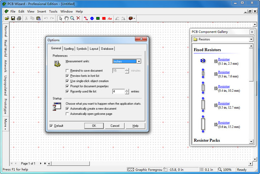Enable Automatically open welcome page
260x174 pixels.
[x=67, y=114]
